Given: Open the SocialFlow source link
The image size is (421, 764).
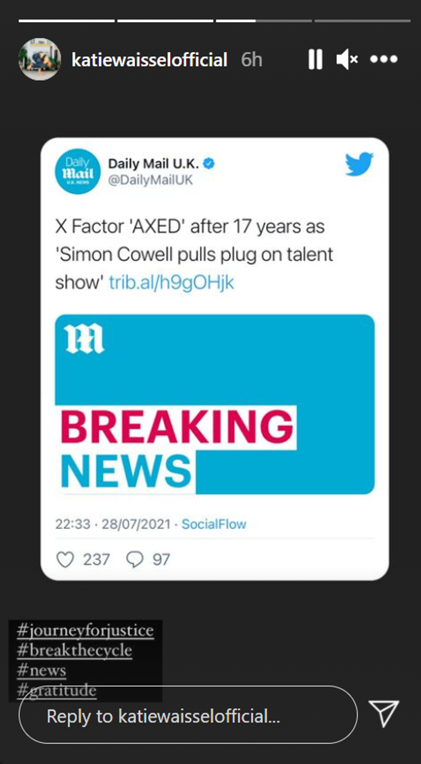Looking at the screenshot, I should coord(214,524).
